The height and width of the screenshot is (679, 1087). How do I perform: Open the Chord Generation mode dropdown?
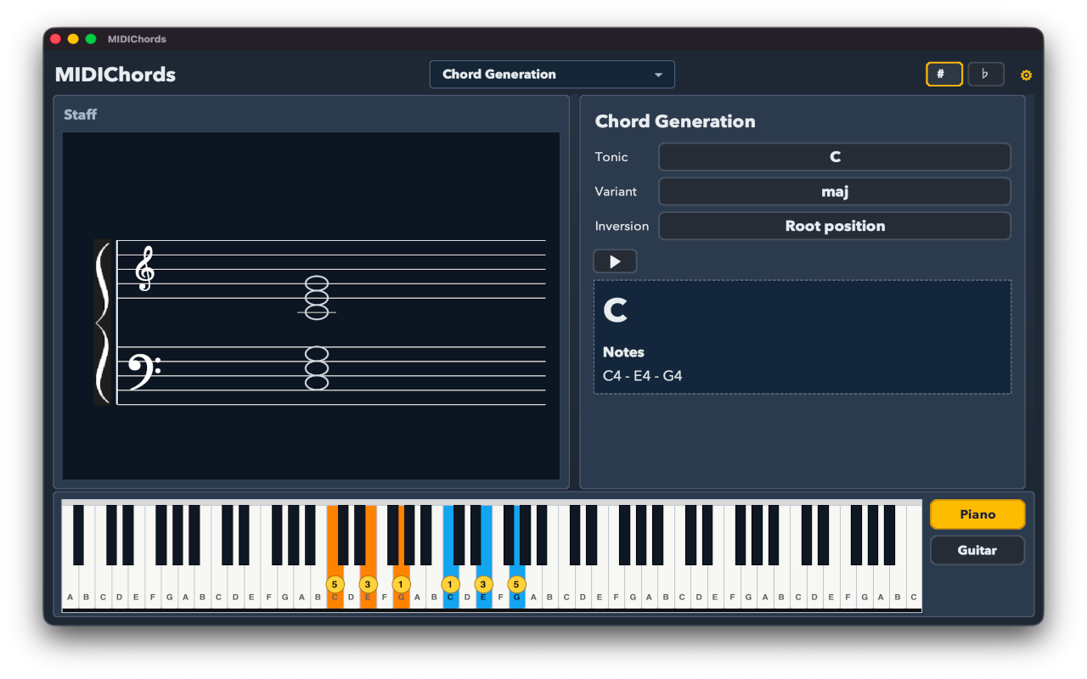coord(551,75)
